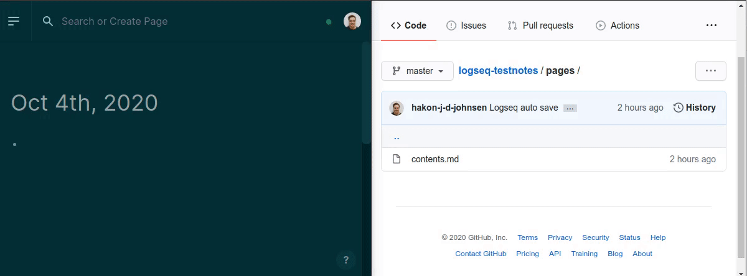Viewport: 747px width, 276px height.
Task: Open the Privacy footer link
Action: [560, 237]
